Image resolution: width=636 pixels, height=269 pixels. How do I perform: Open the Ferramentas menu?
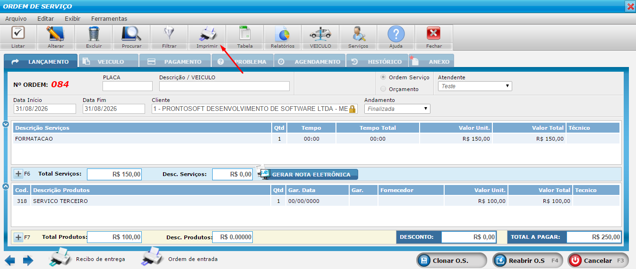(109, 19)
